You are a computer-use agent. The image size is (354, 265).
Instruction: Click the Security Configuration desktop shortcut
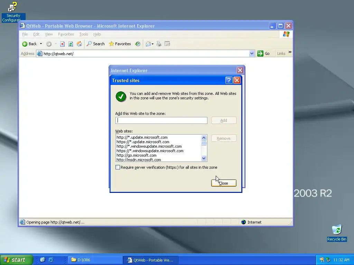(x=13, y=12)
